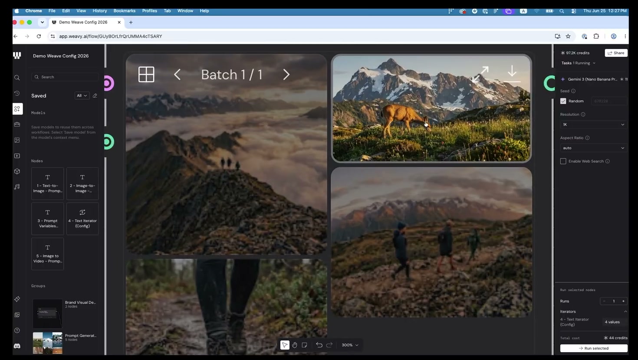Image resolution: width=638 pixels, height=360 pixels.
Task: Collapse the Iterators section chevron
Action: click(x=625, y=311)
